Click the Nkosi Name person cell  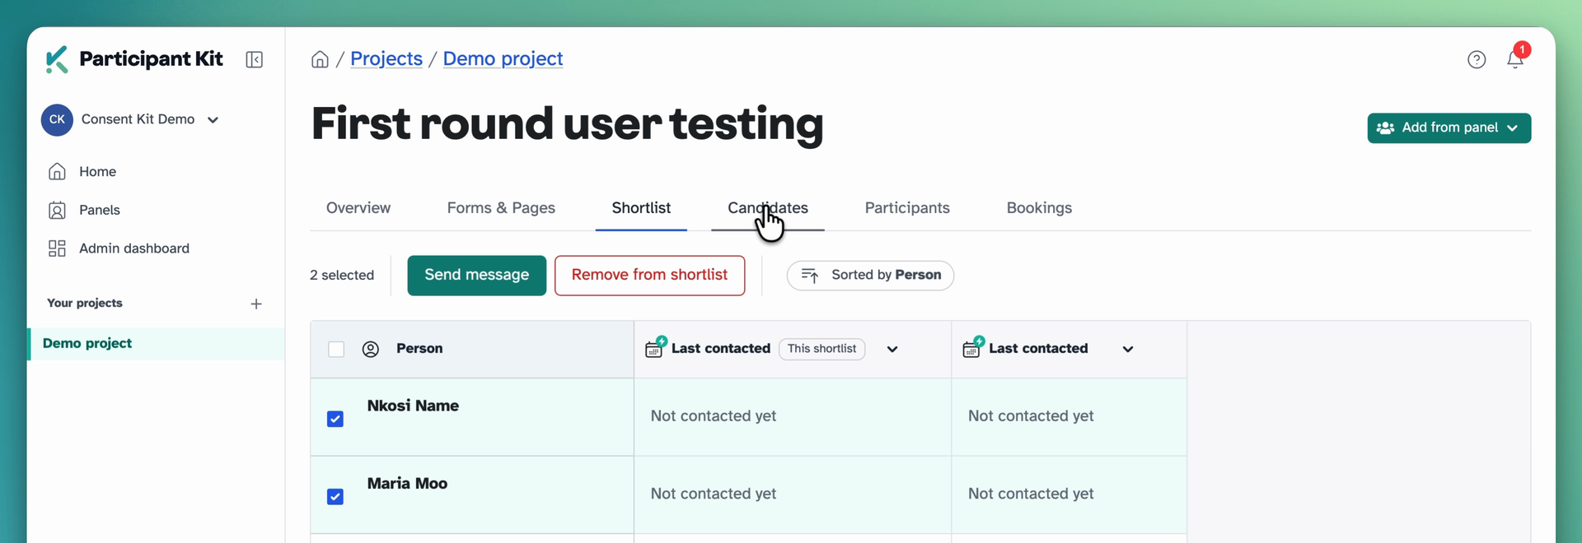click(472, 417)
